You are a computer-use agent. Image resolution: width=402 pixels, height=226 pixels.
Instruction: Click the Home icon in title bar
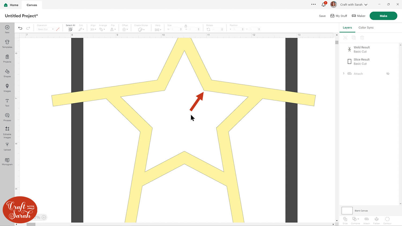pos(6,5)
